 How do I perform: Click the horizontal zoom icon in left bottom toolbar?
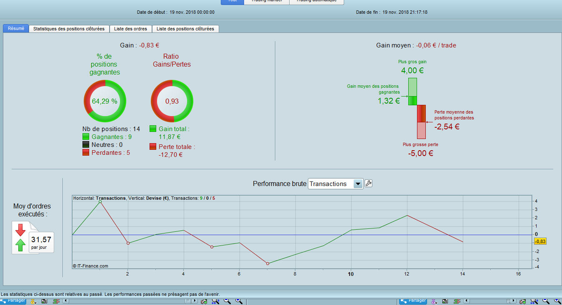coord(215,301)
